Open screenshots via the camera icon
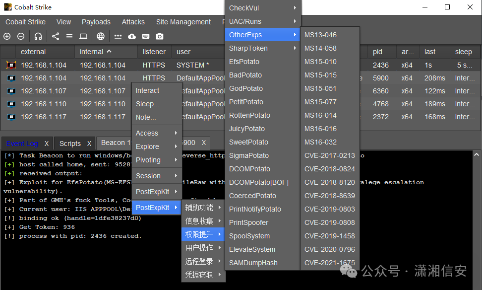Viewport: 482px width, 290px height. coord(160,36)
